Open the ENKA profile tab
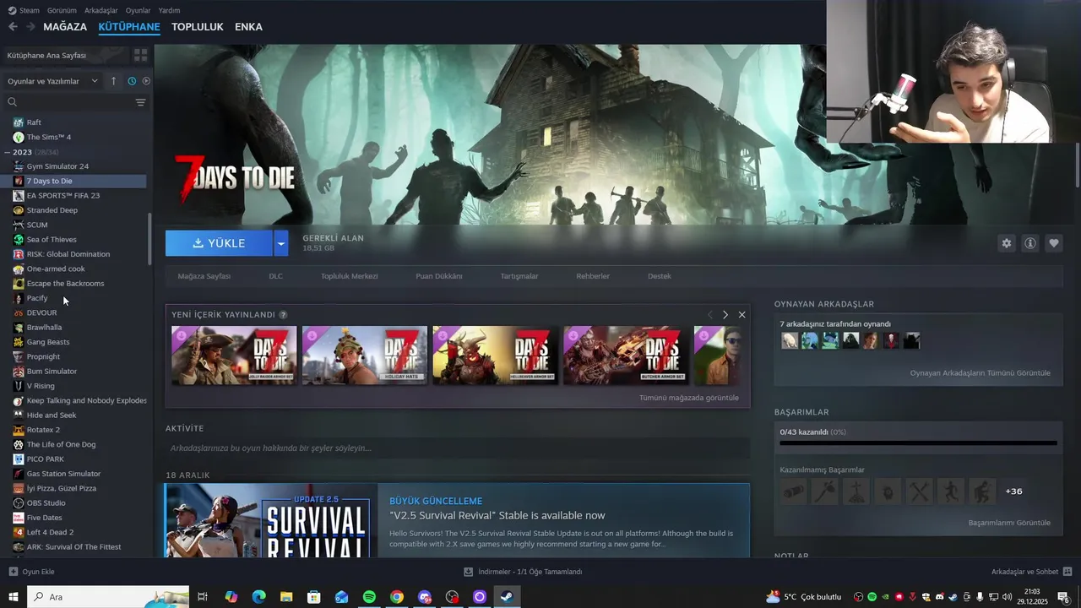Image resolution: width=1081 pixels, height=608 pixels. point(248,27)
